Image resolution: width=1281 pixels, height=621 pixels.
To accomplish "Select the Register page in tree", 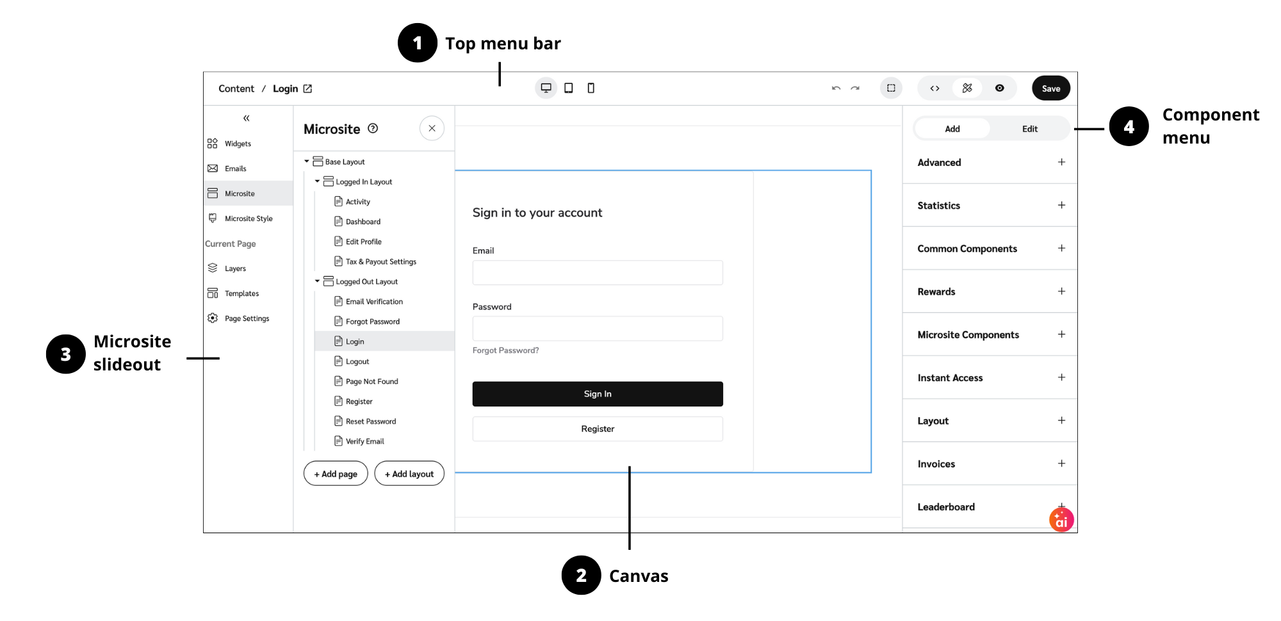I will click(359, 402).
